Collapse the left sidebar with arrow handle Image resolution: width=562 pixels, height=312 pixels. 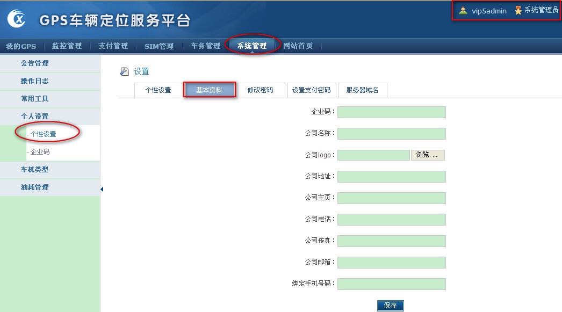pos(102,189)
